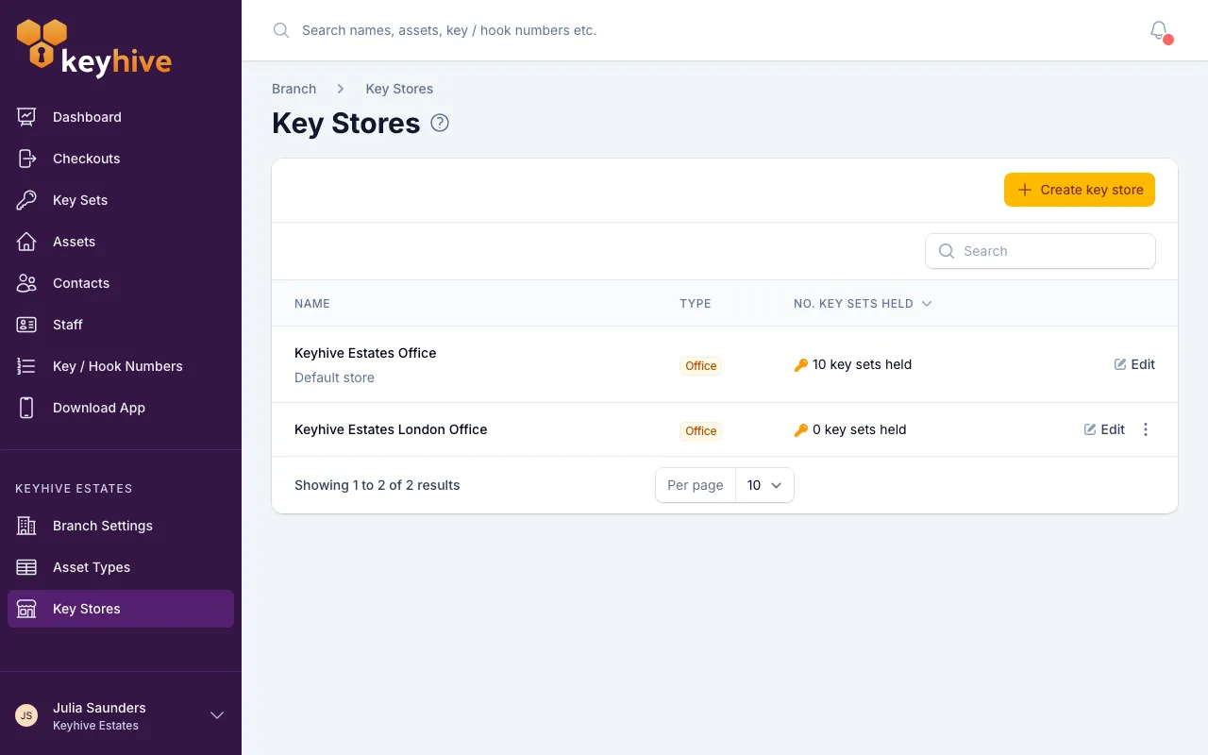Screen dimensions: 1208x755
Task: Click the Key Stores storefront icon
Action: [26, 609]
